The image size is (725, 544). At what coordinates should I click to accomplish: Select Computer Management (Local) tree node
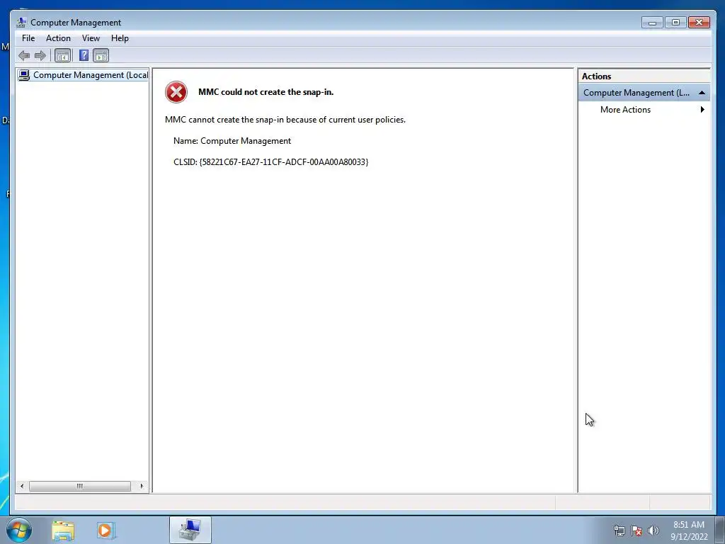point(84,75)
